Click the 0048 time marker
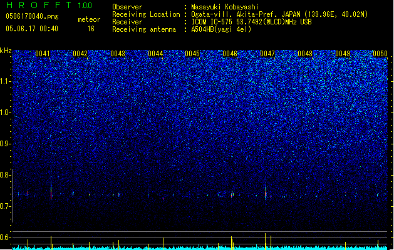394x250 pixels. (x=305, y=54)
